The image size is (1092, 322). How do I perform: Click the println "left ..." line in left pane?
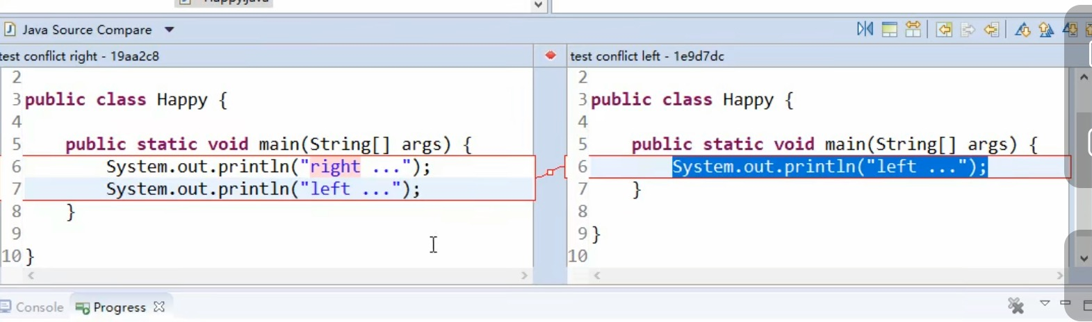pyautogui.click(x=263, y=189)
